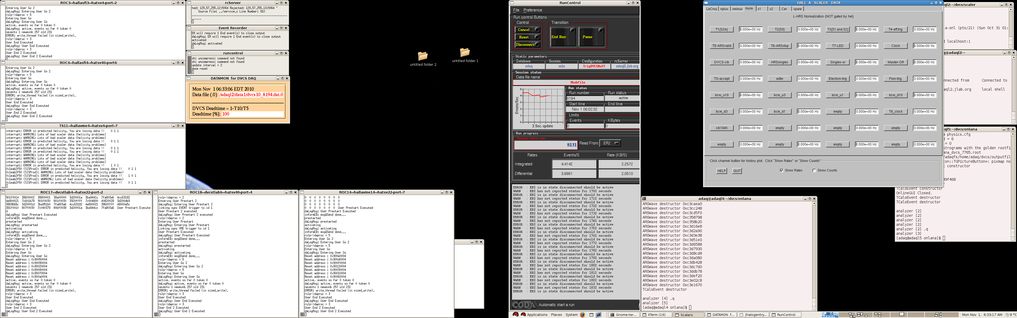This screenshot has width=1017, height=318.
Task: Click the weather applet showing 9 °C
Action: (1011, 315)
